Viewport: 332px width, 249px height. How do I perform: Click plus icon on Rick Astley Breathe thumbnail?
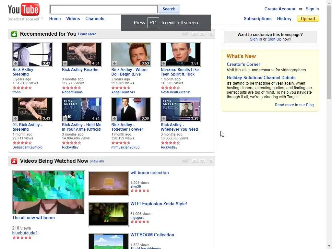pyautogui.click(x=65, y=63)
